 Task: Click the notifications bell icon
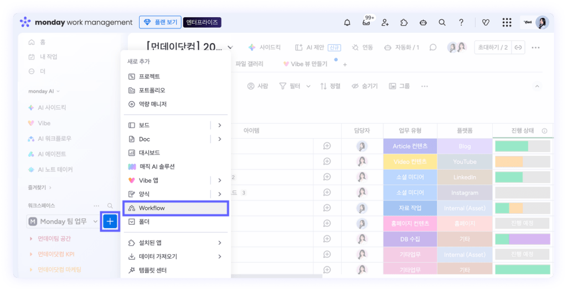click(347, 23)
